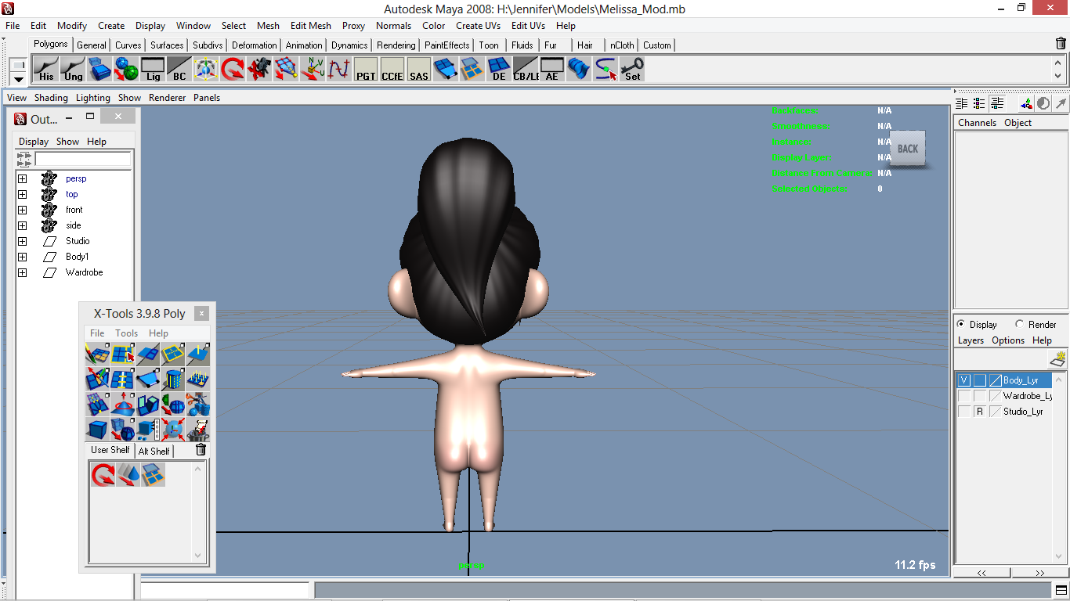This screenshot has width=1070, height=601.
Task: Click the NUV axis shelf icon
Action: click(313, 70)
